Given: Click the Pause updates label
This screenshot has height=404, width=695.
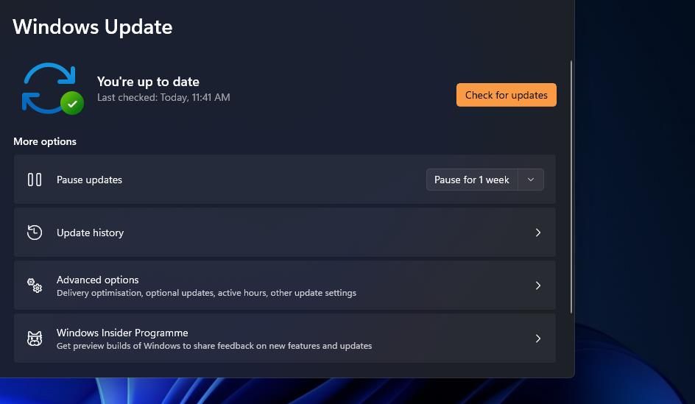Looking at the screenshot, I should [89, 180].
